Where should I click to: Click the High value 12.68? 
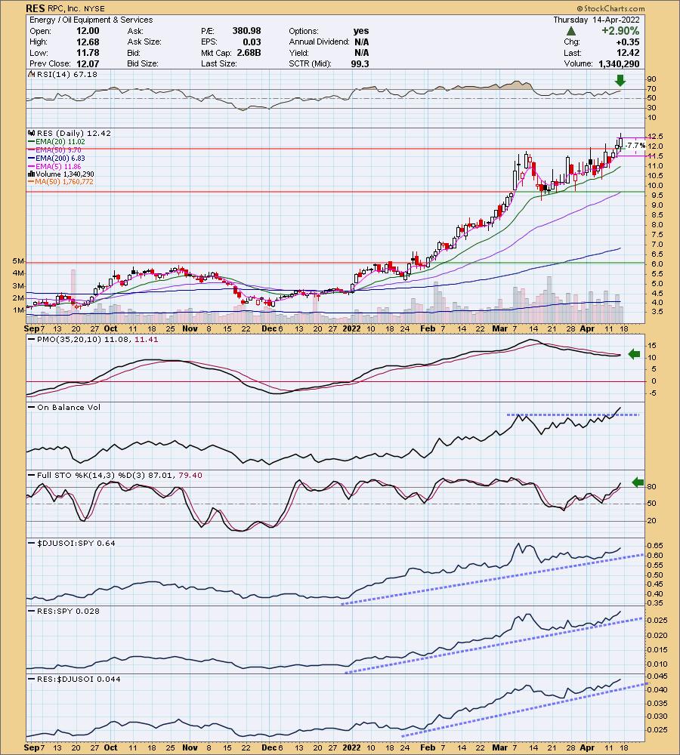[x=88, y=42]
